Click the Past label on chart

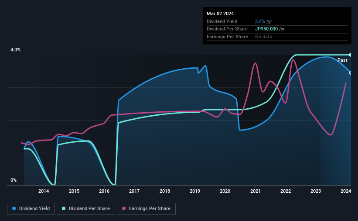(x=342, y=60)
